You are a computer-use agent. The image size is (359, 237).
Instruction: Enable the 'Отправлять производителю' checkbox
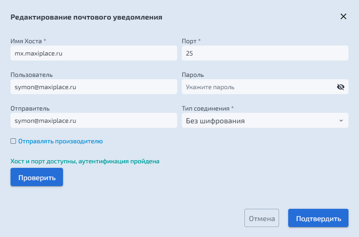point(13,141)
